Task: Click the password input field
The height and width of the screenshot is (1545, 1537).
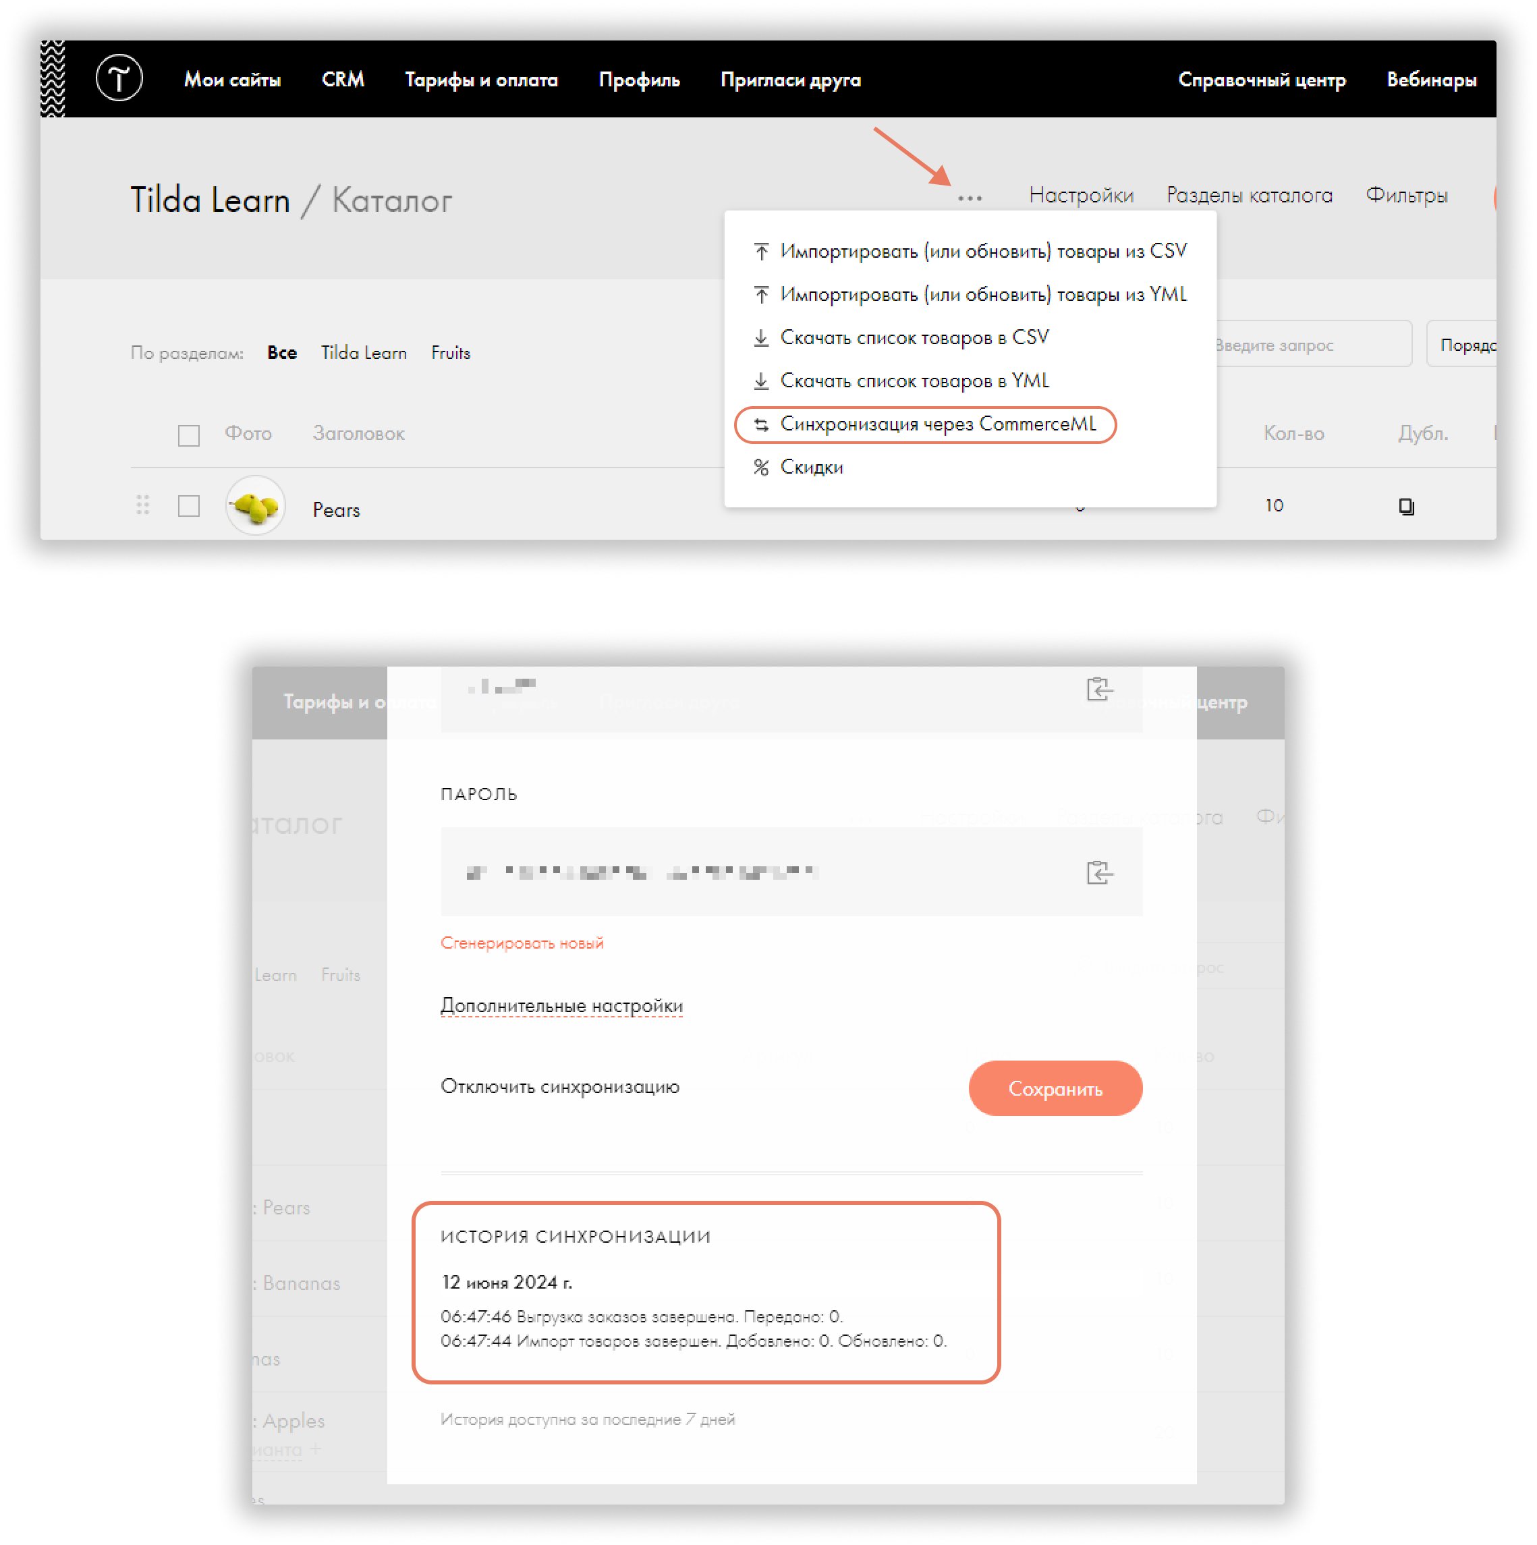Action: pos(791,872)
